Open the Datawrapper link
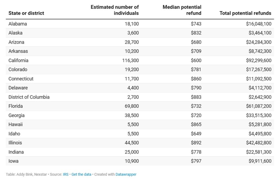278x181 pixels. pyautogui.click(x=126, y=174)
